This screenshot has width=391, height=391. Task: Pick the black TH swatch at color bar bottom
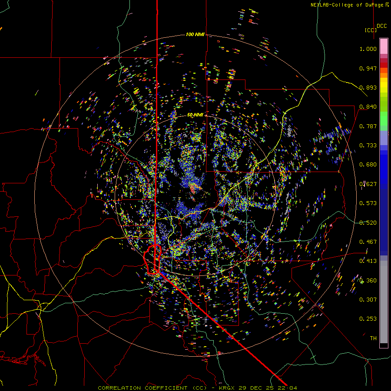click(384, 345)
